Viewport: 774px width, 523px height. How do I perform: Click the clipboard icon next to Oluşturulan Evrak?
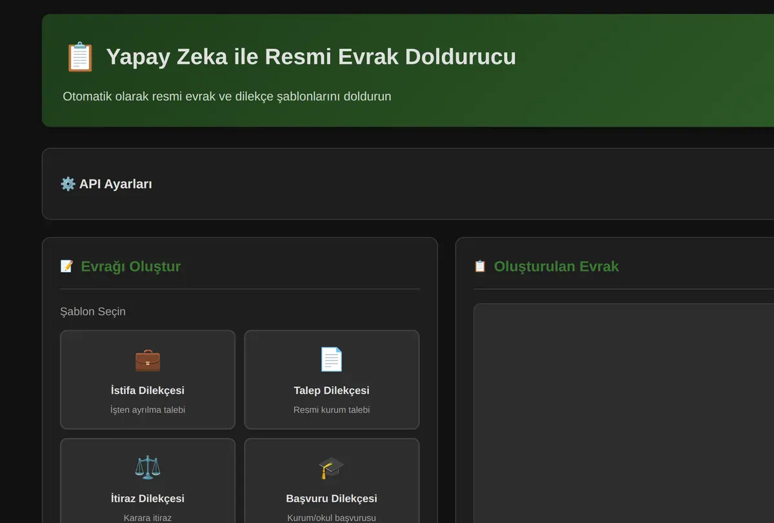pyautogui.click(x=480, y=266)
